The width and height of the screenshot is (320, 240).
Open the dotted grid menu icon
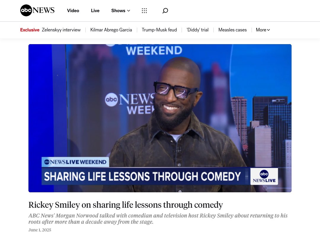pyautogui.click(x=144, y=11)
